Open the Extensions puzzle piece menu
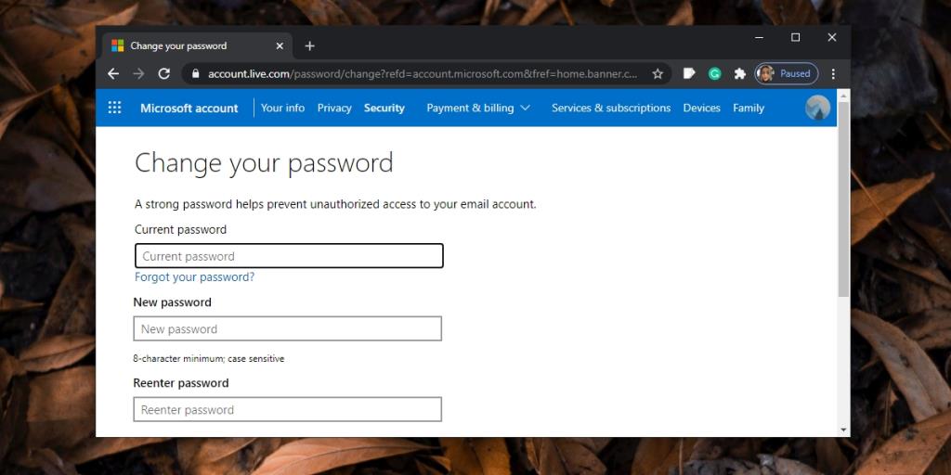 coord(739,73)
